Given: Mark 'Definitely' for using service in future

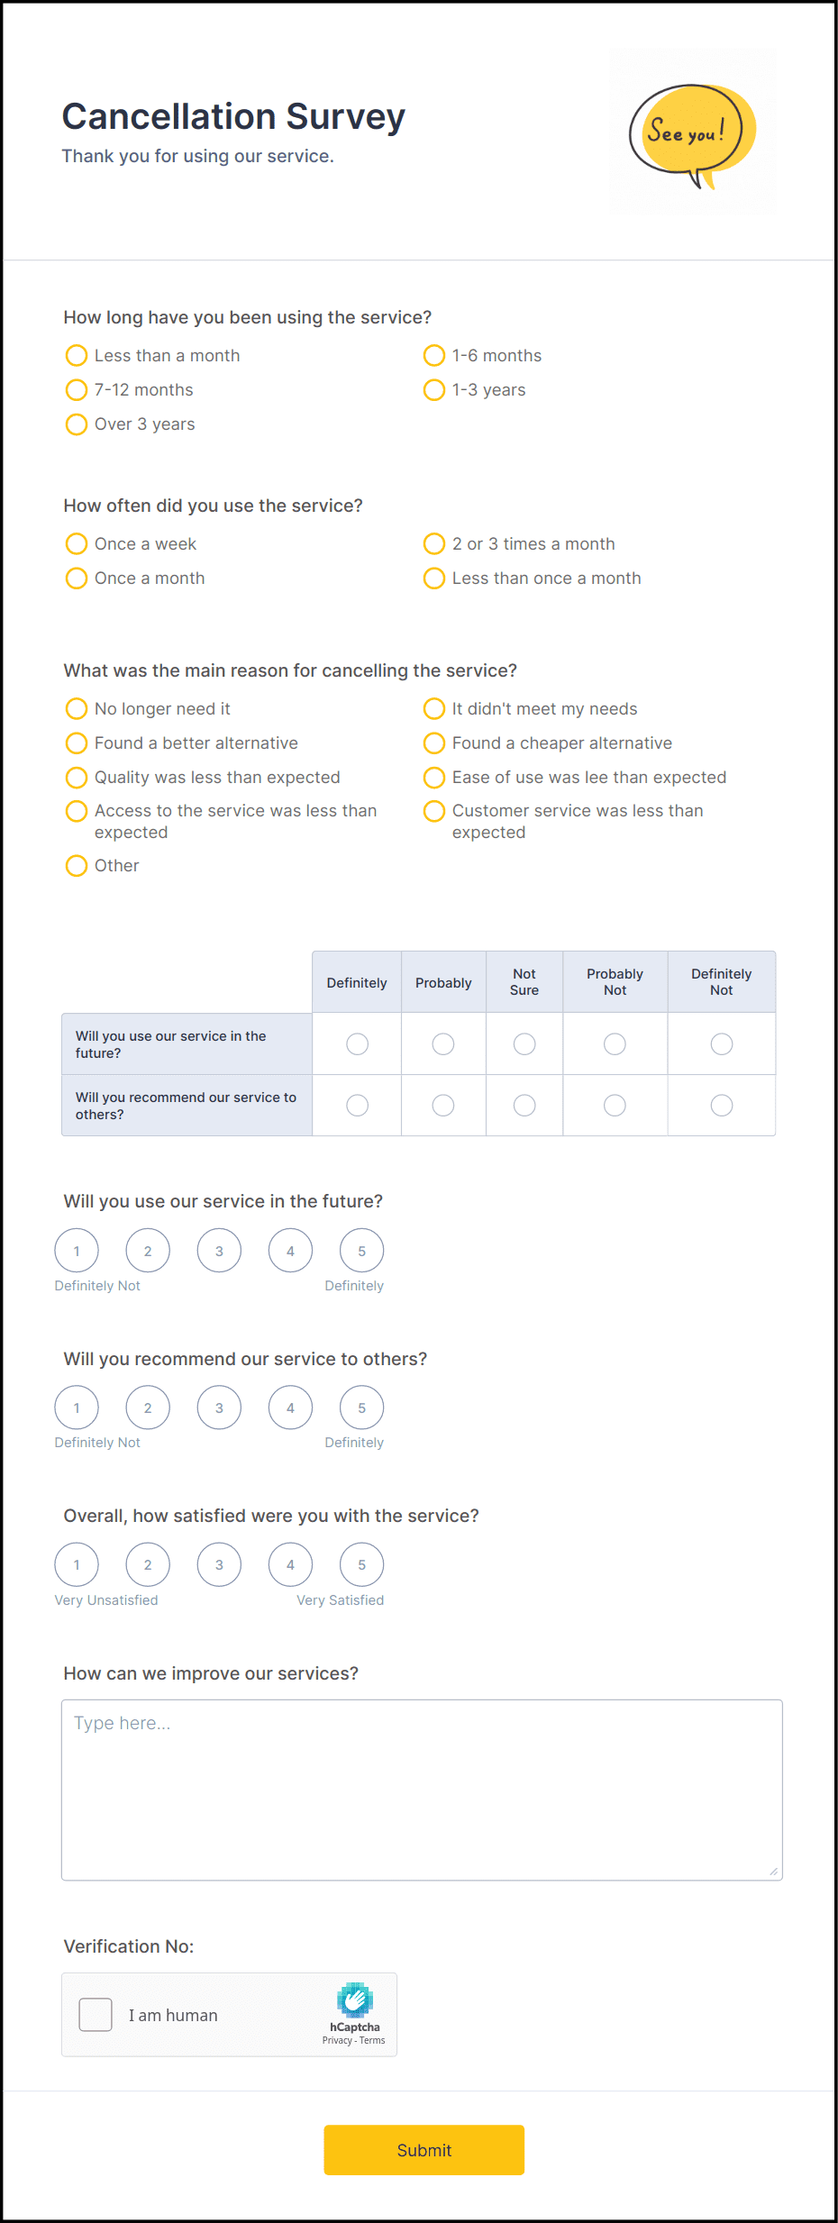Looking at the screenshot, I should pyautogui.click(x=356, y=1043).
